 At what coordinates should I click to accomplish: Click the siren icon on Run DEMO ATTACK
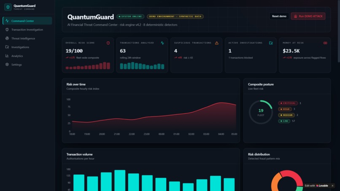tap(295, 16)
